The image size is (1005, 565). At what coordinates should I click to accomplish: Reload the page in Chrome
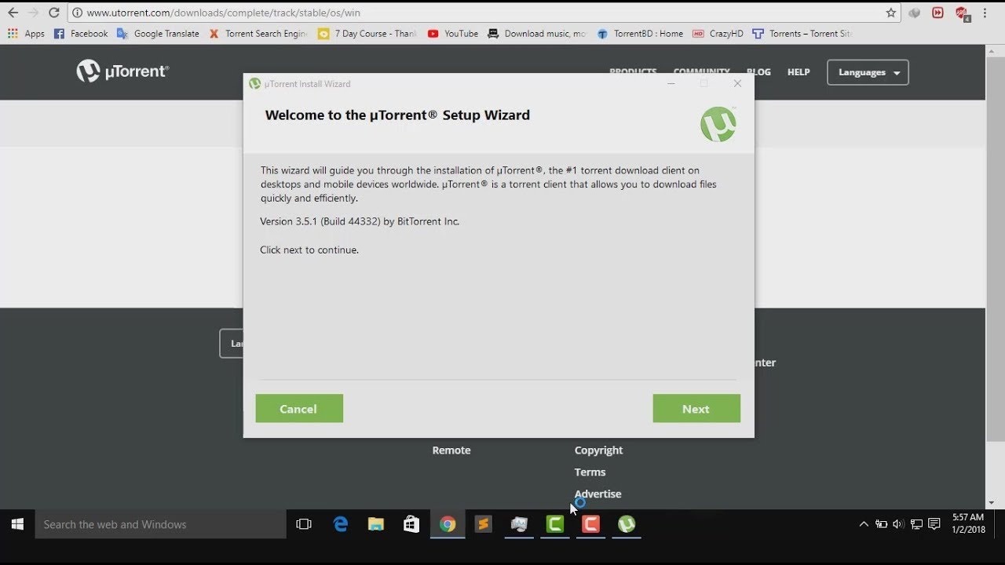(53, 13)
